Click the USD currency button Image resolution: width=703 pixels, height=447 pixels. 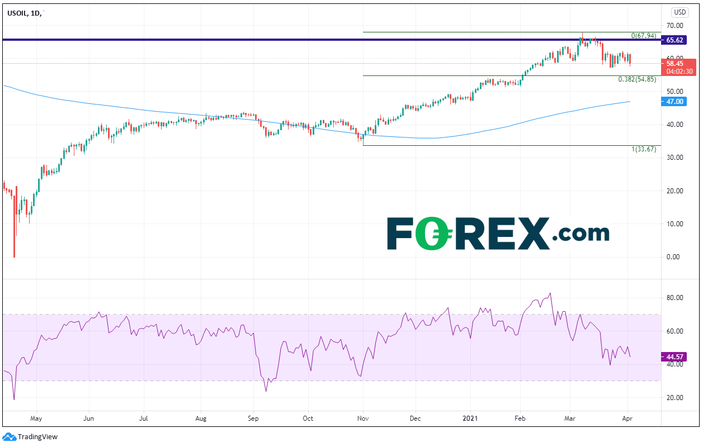tap(680, 12)
